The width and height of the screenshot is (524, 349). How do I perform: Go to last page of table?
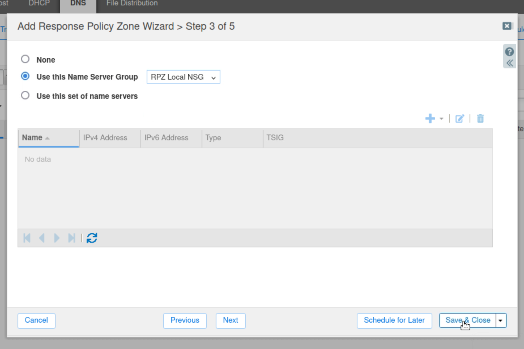click(71, 238)
